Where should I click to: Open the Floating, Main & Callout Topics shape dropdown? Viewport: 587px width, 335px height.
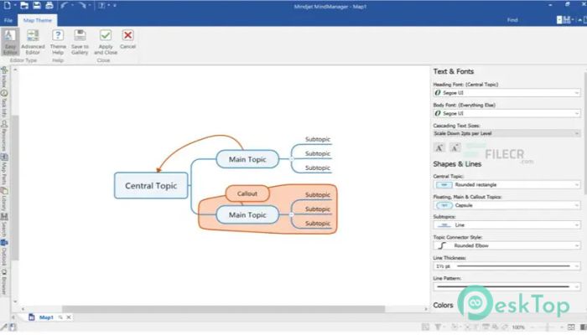point(506,205)
